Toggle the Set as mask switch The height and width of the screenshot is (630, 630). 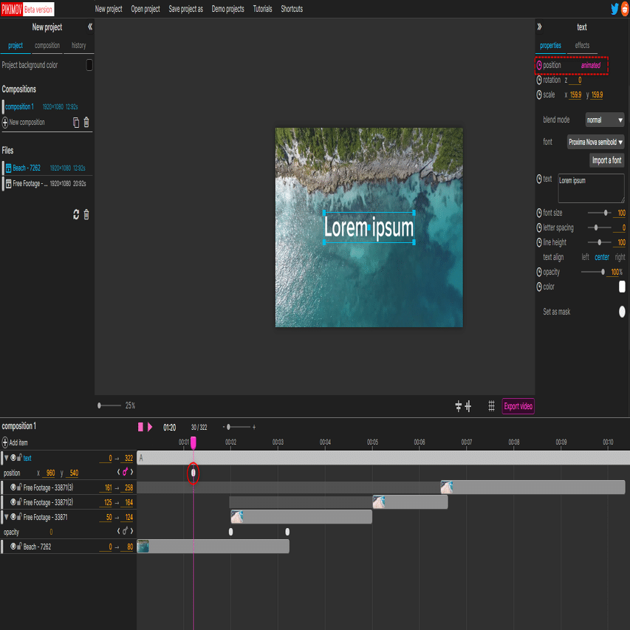click(622, 312)
